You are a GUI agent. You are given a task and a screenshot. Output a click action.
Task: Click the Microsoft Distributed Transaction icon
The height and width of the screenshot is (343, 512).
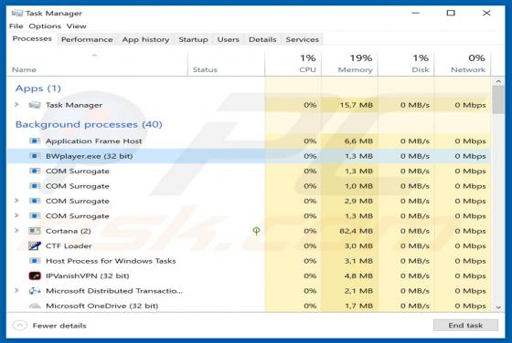[35, 291]
